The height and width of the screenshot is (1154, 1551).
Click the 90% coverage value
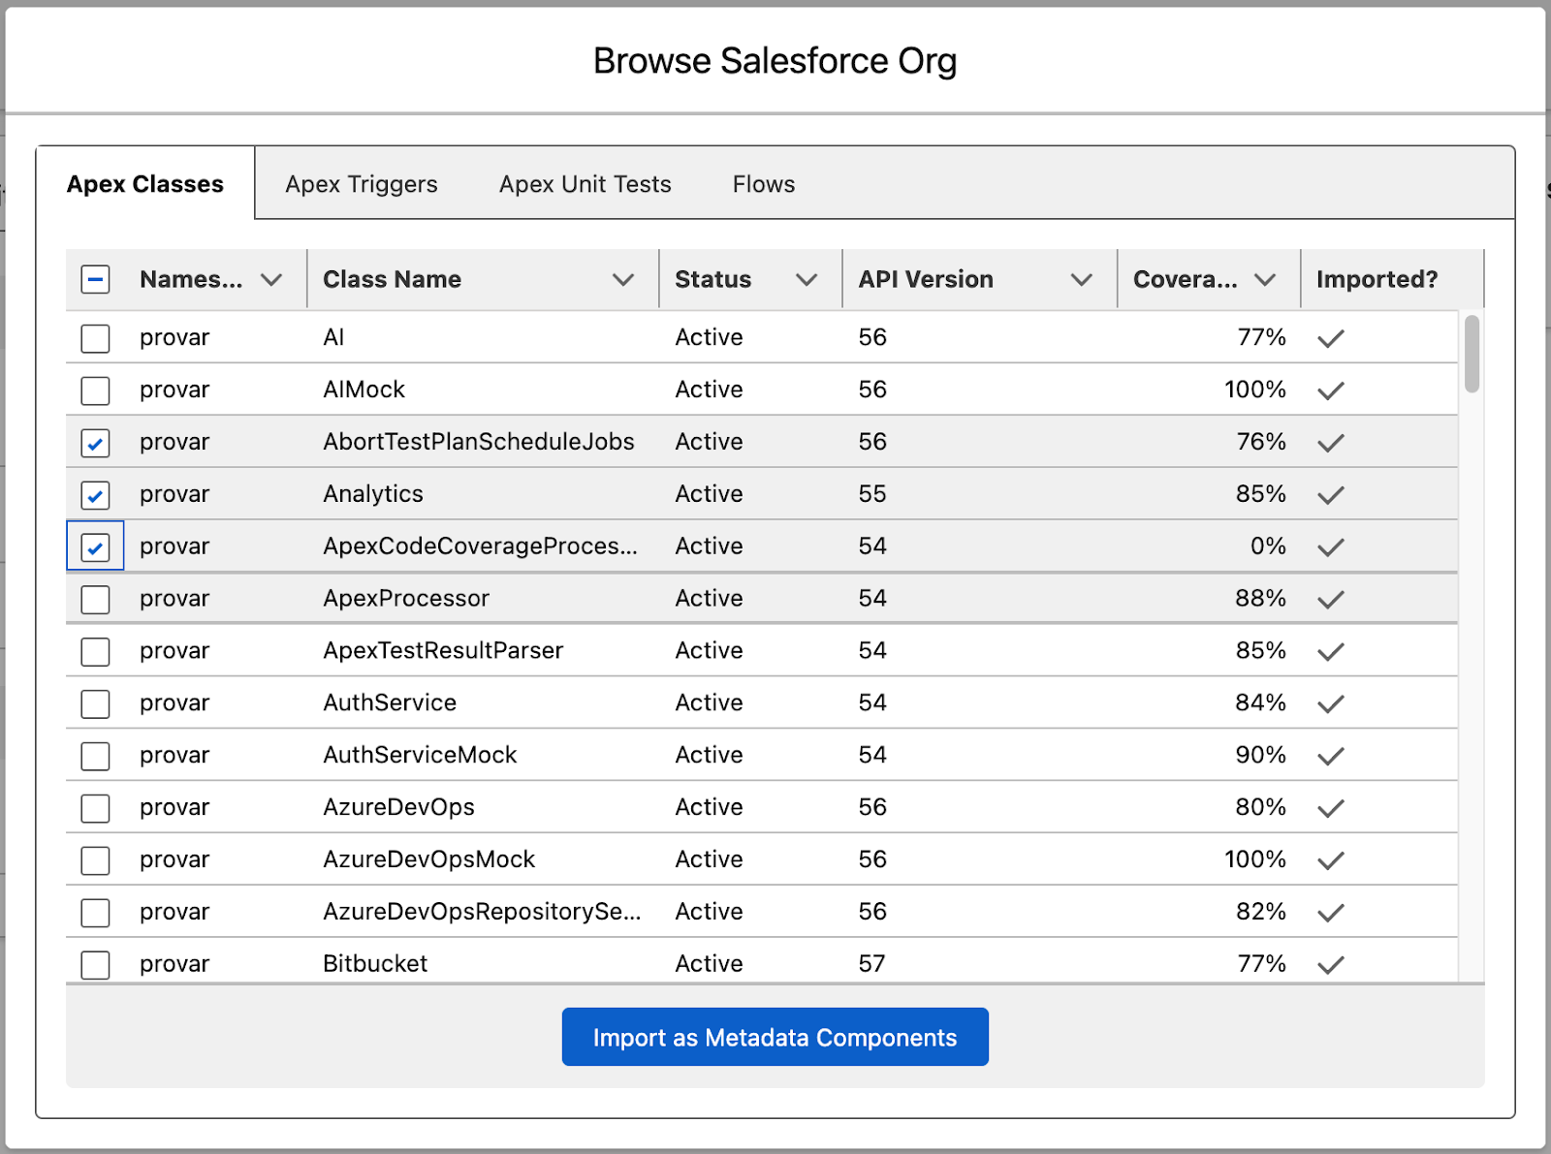1260,755
